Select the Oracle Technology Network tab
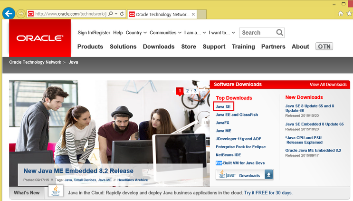 point(162,14)
